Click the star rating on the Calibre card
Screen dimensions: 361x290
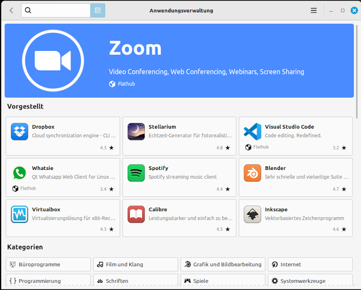(x=228, y=229)
